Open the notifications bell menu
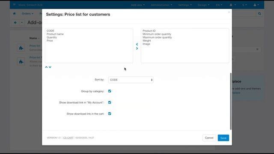This screenshot has height=154, width=274. pos(232,5)
